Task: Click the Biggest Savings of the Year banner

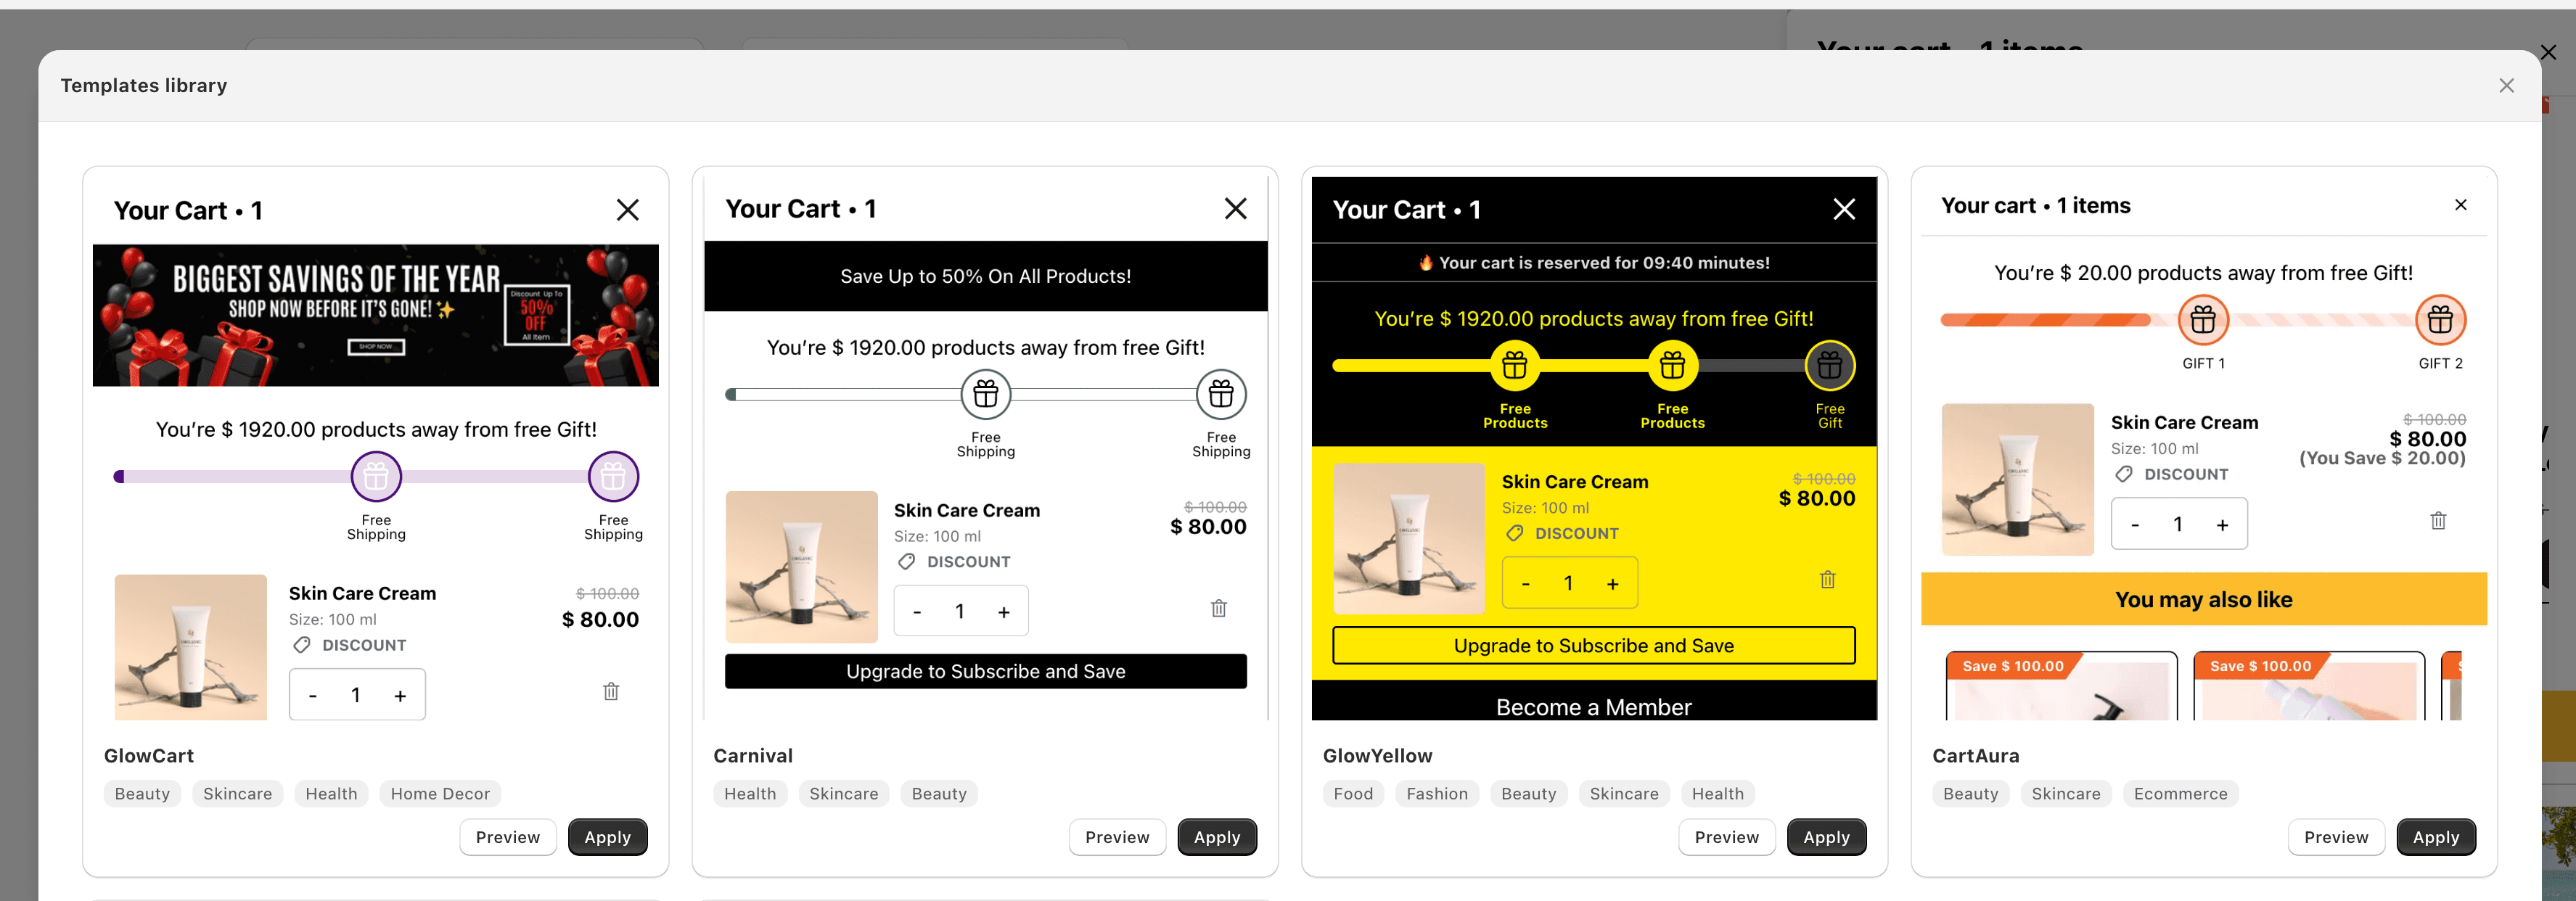Action: (x=376, y=315)
